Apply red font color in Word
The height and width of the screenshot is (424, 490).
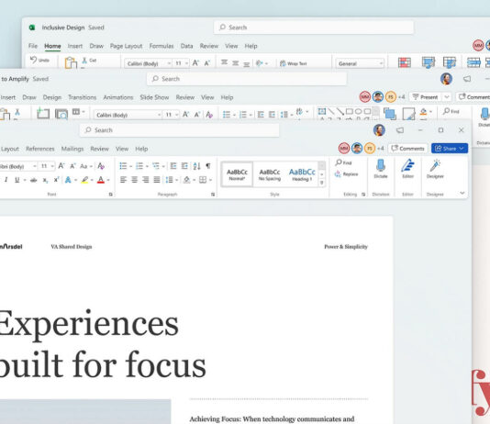(x=101, y=180)
